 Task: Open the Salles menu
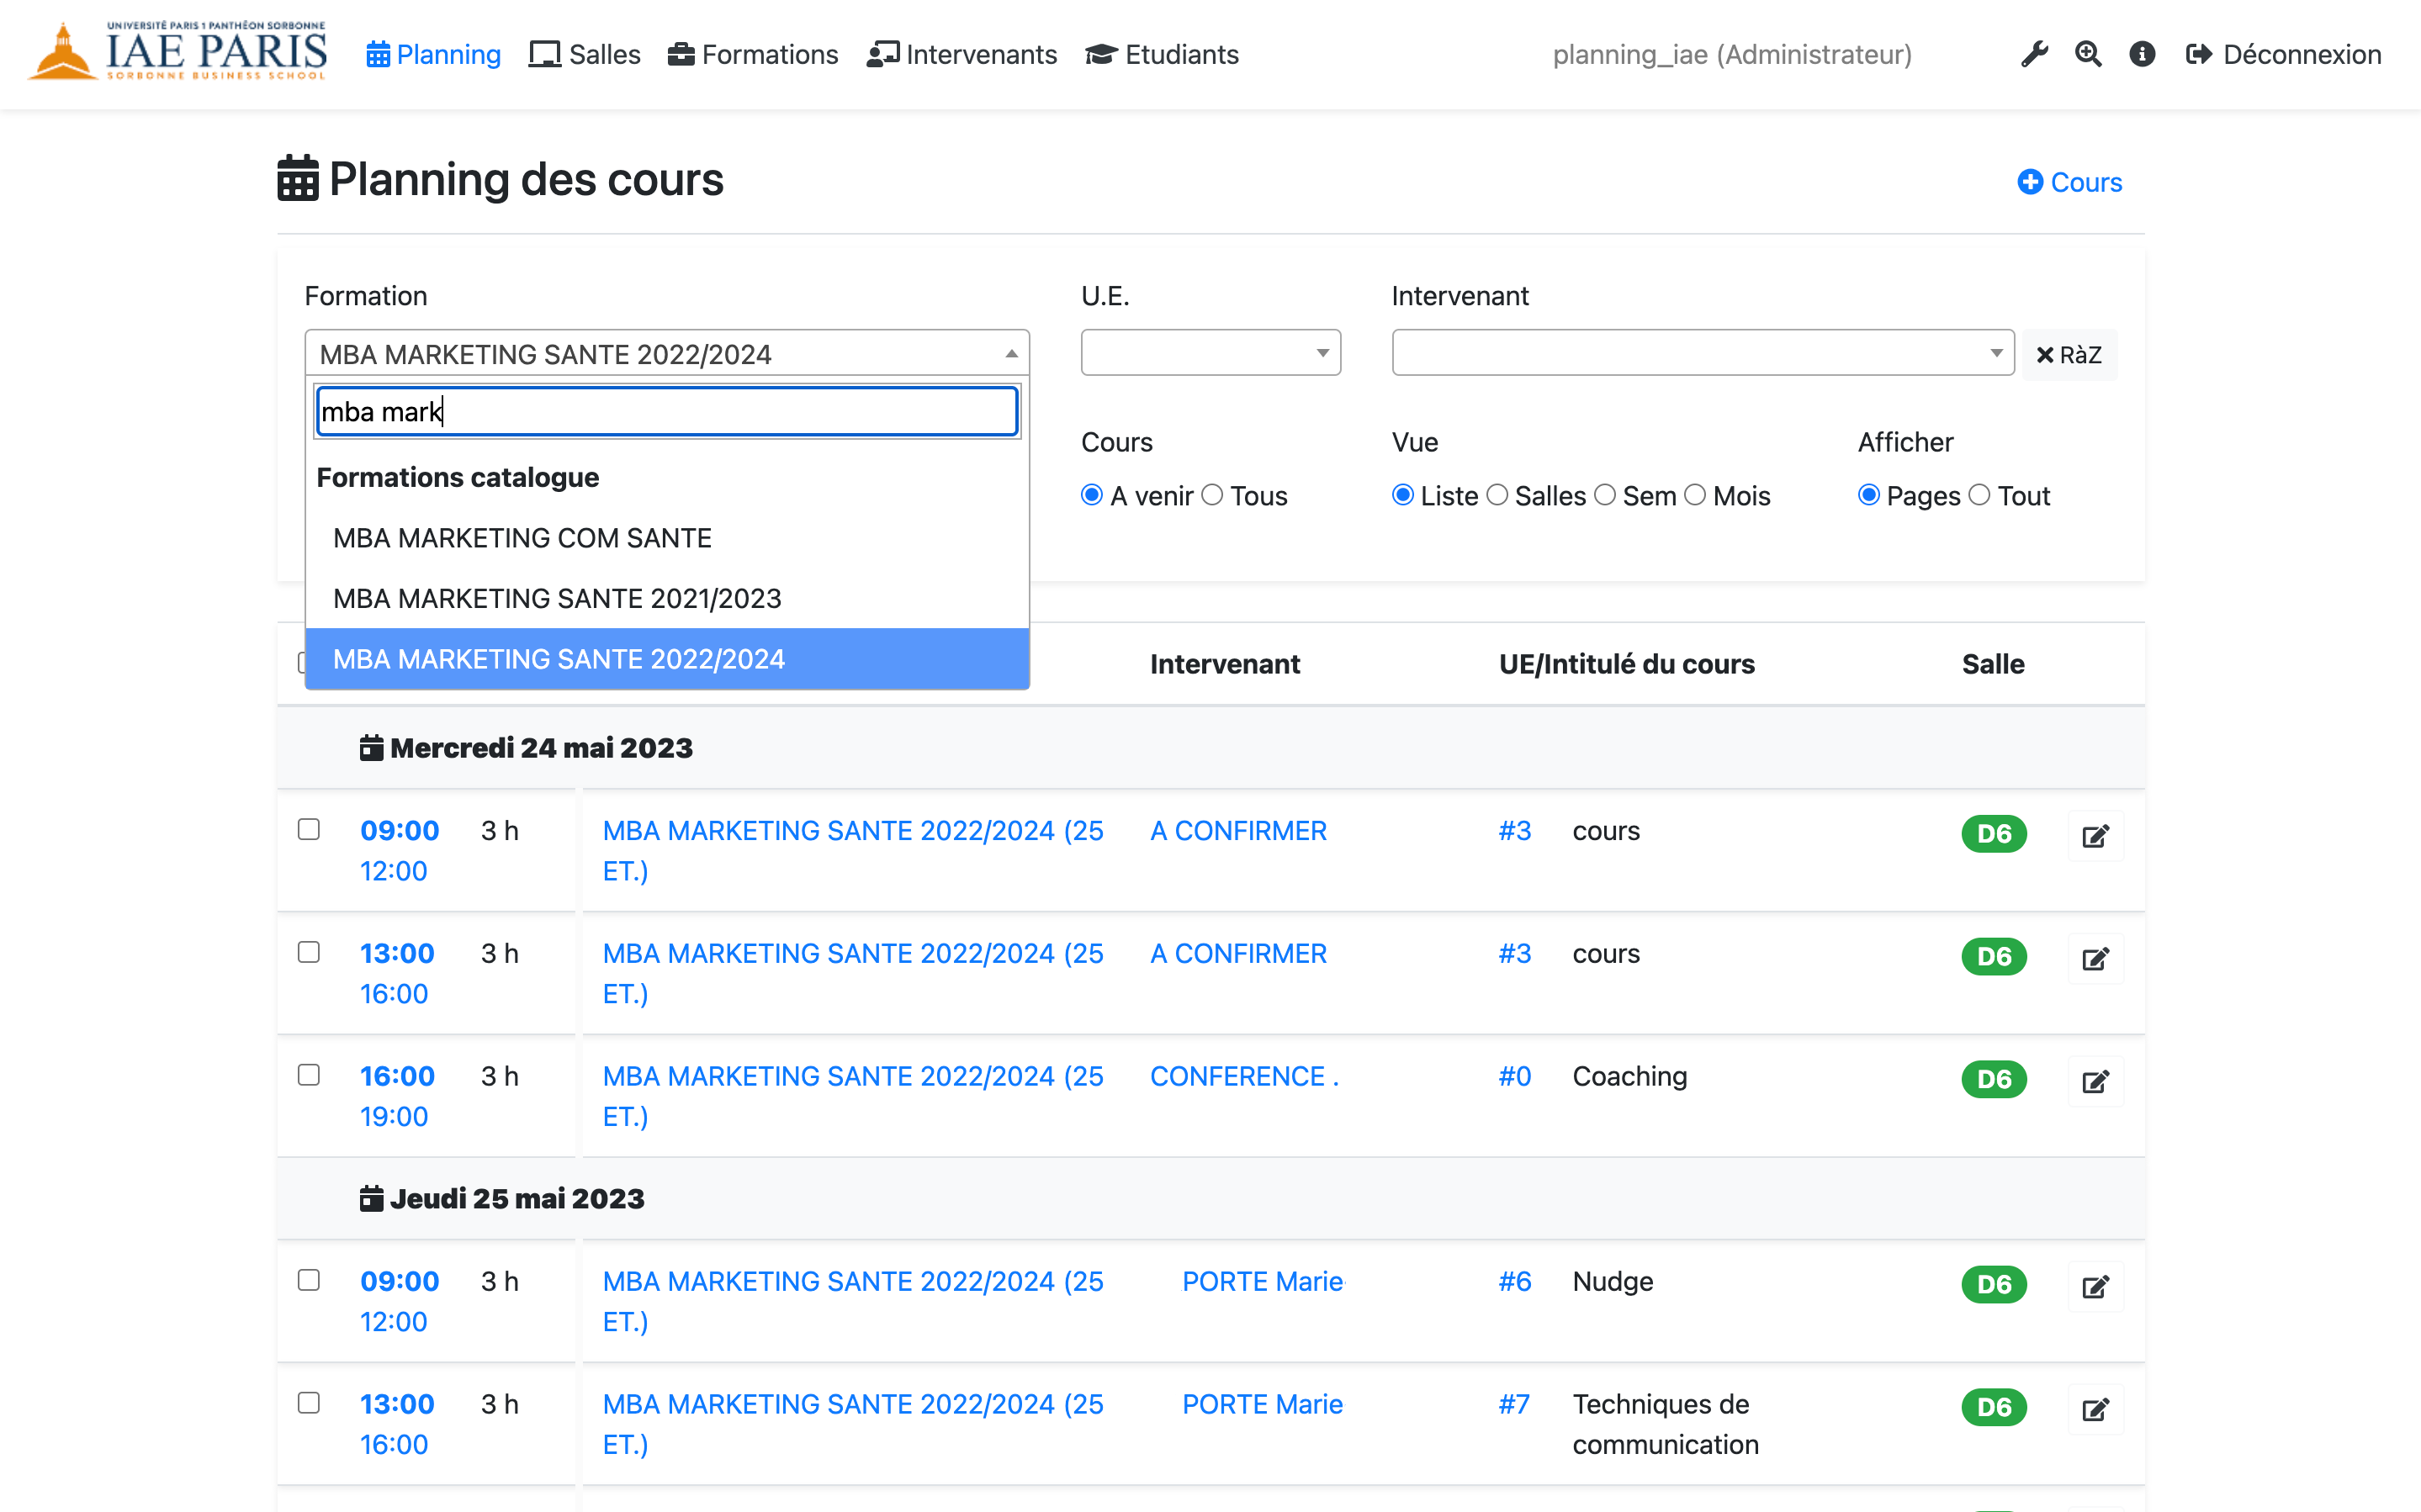585,54
